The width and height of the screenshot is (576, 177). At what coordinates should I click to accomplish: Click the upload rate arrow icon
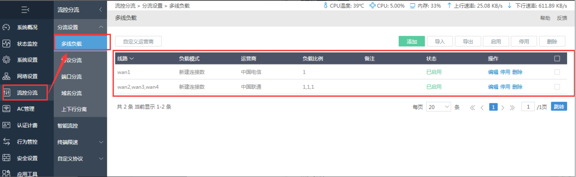click(x=449, y=6)
